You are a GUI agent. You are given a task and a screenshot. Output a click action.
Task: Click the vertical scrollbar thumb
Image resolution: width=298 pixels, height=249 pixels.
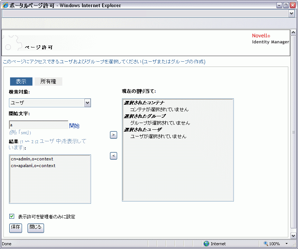(293, 132)
